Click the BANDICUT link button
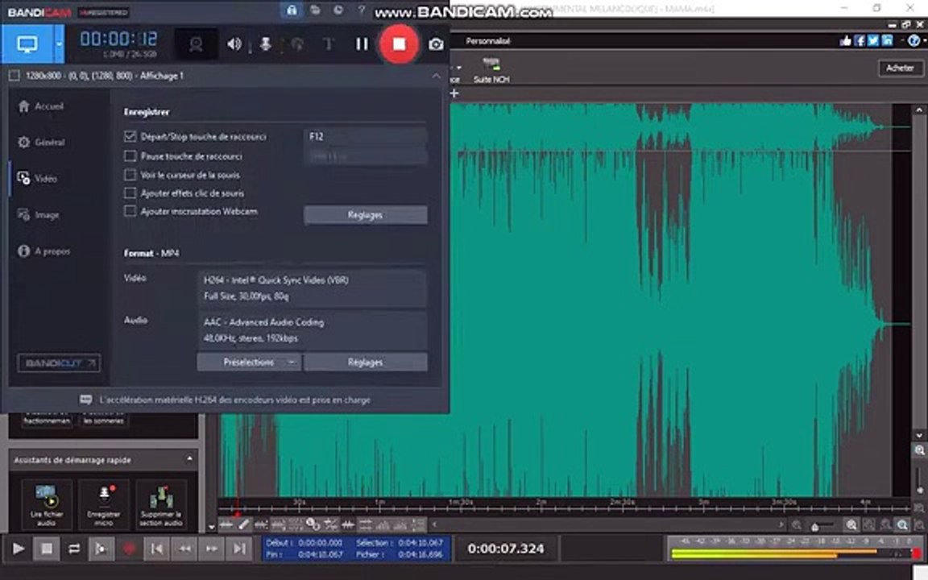928x580 pixels. [59, 362]
